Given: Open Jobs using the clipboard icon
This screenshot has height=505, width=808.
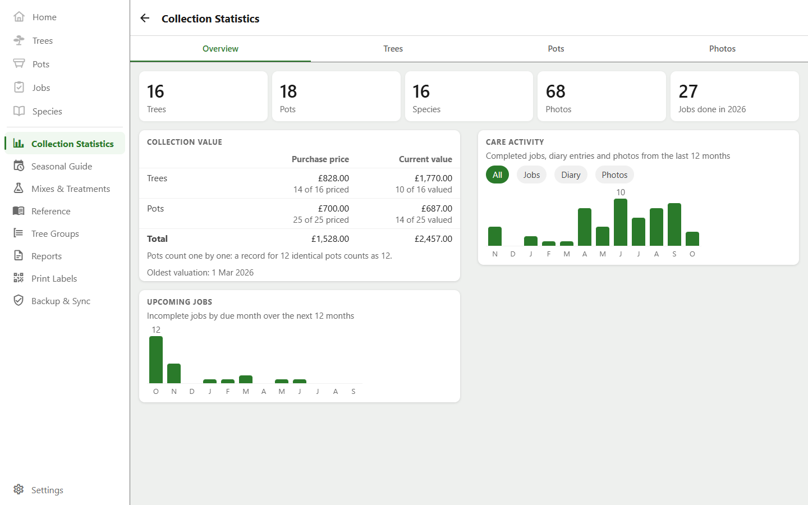Looking at the screenshot, I should [19, 88].
